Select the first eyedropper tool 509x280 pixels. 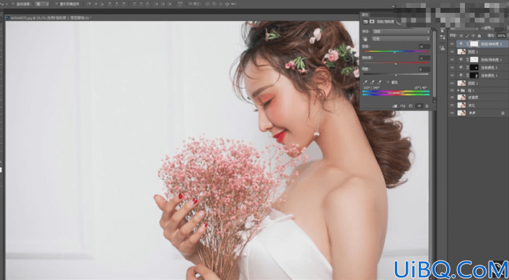tap(365, 82)
